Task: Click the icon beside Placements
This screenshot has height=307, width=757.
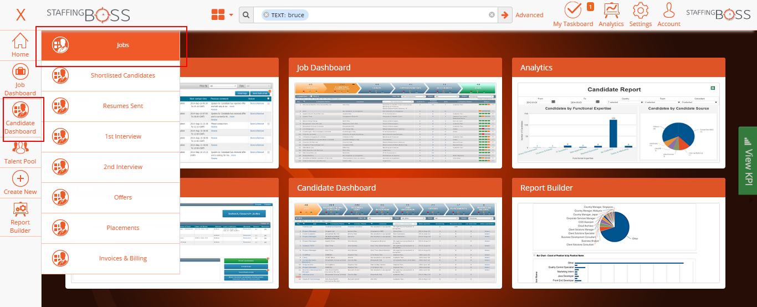Action: point(60,228)
